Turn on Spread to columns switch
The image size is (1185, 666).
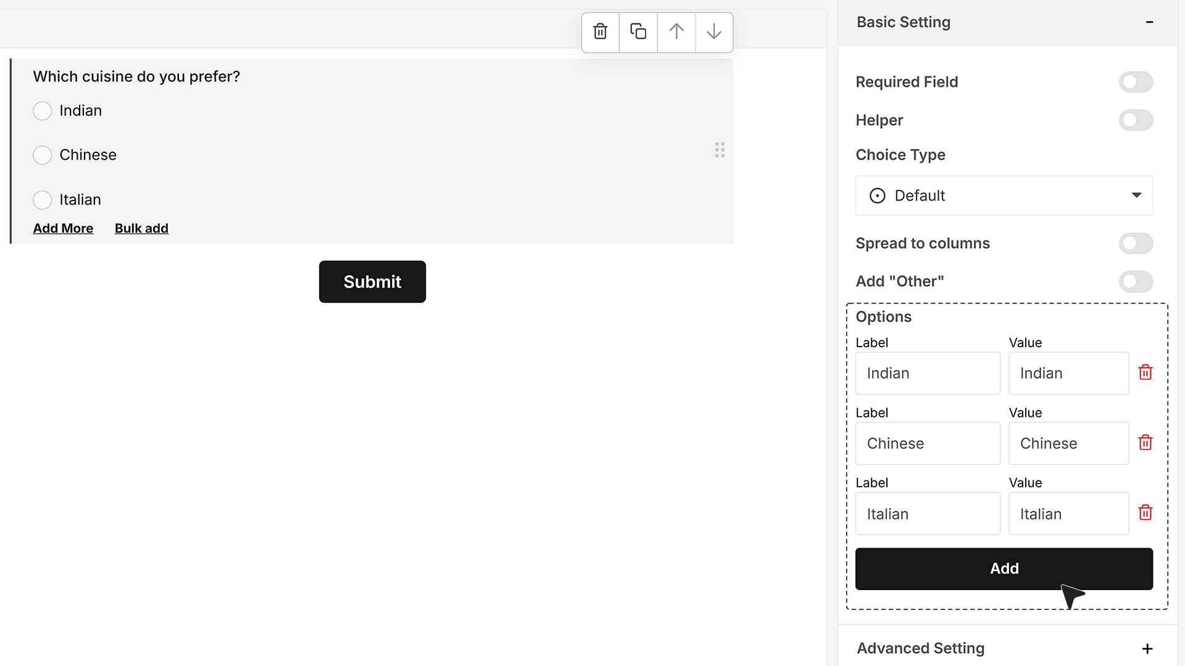(1136, 244)
